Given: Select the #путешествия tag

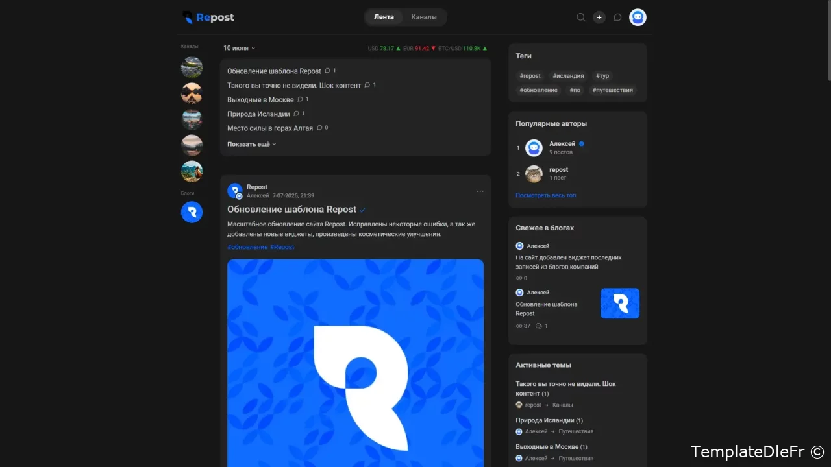Looking at the screenshot, I should click(x=612, y=90).
